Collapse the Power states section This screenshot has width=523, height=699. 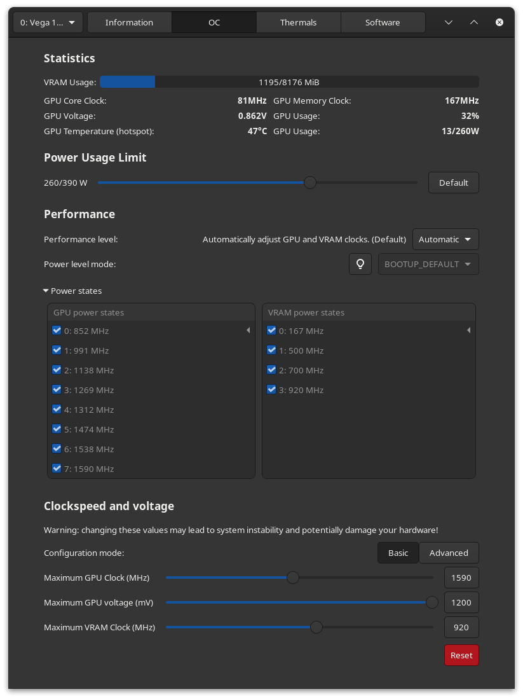pos(46,291)
